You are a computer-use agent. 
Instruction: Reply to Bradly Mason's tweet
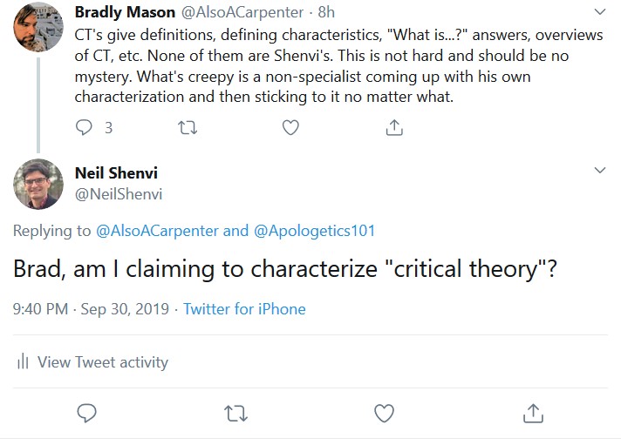point(85,127)
